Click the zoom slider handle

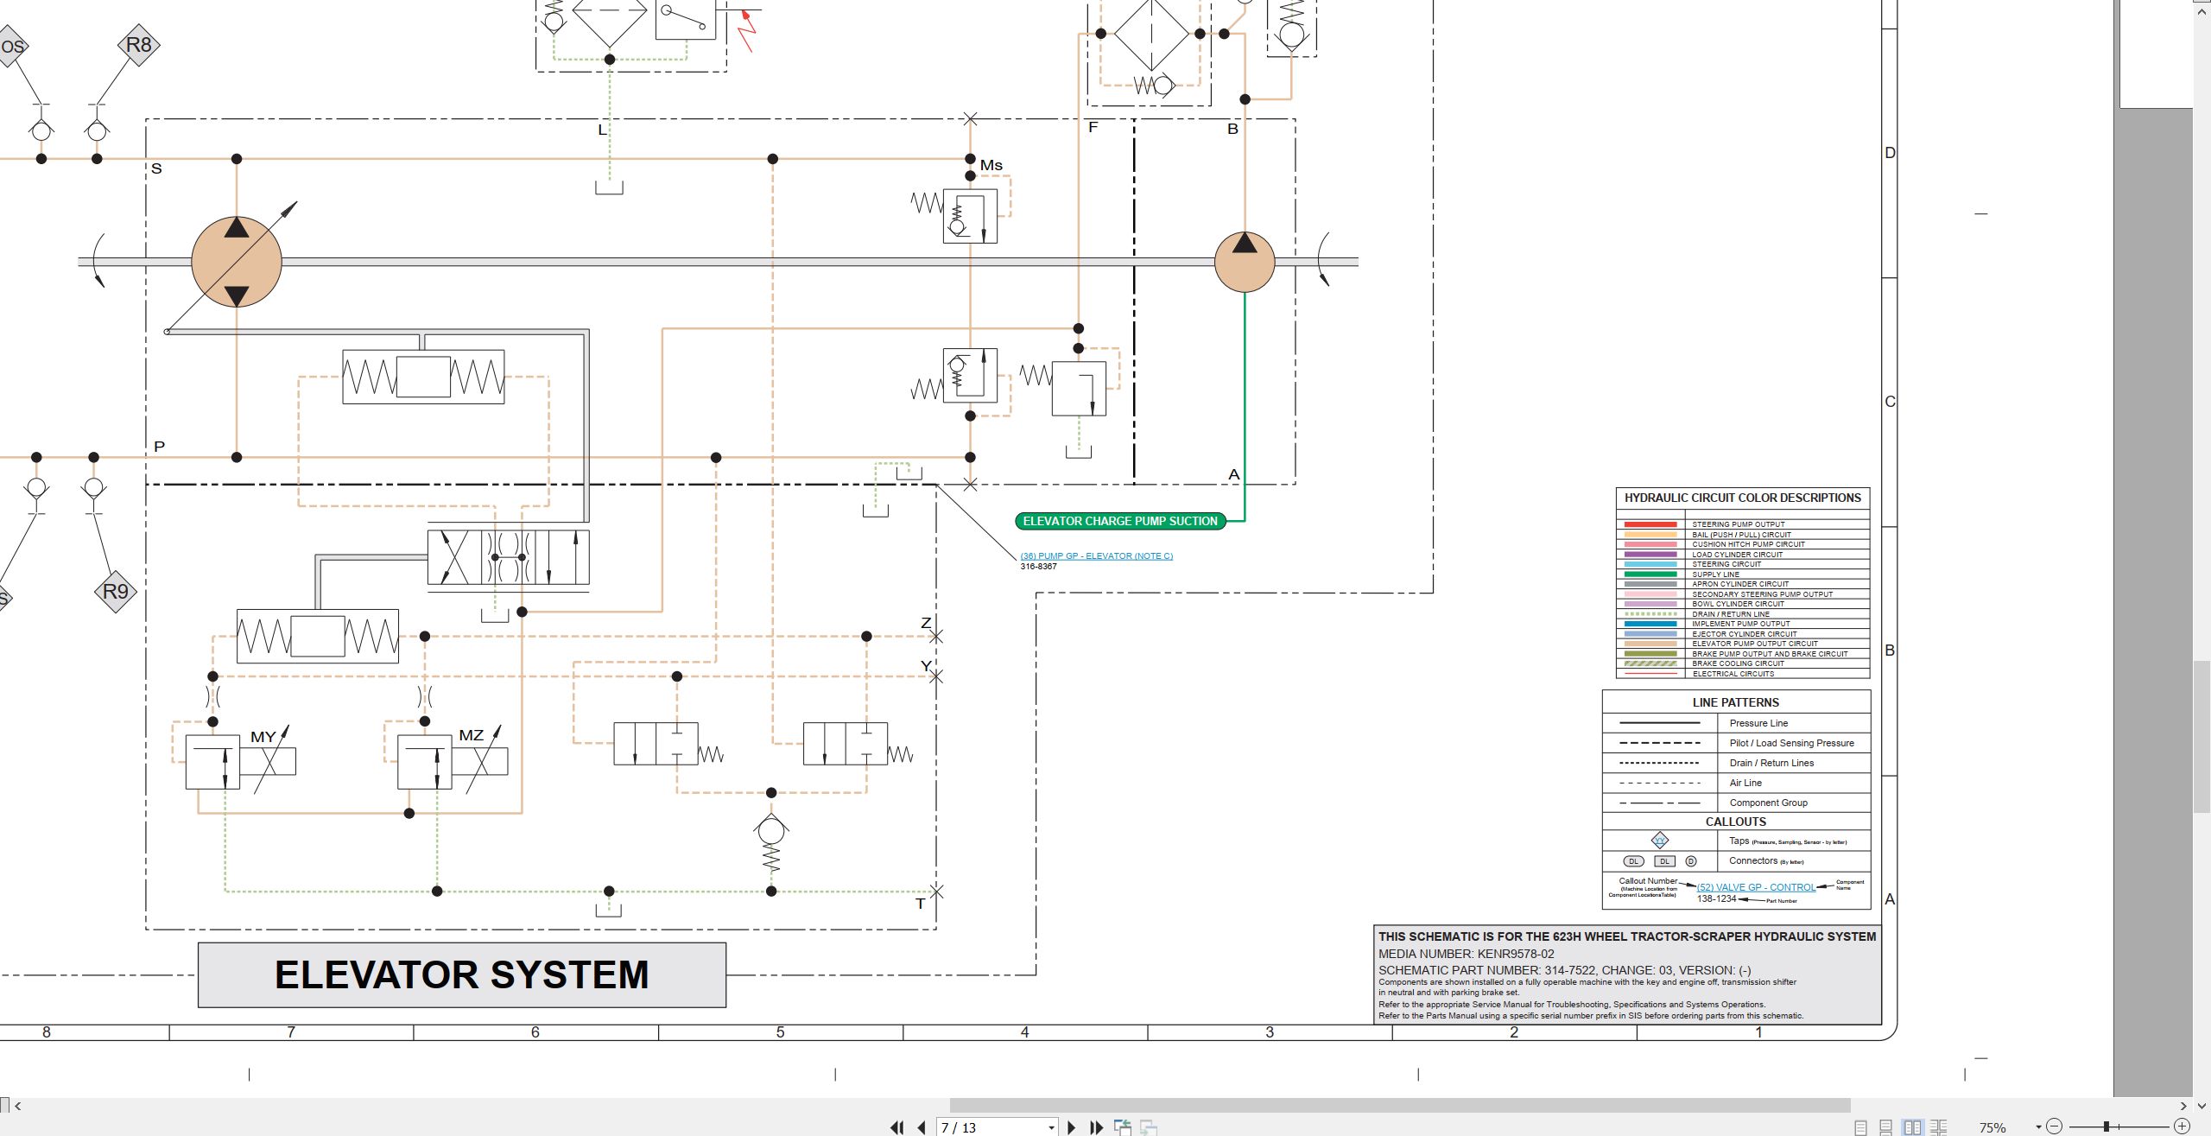pos(2107,1126)
